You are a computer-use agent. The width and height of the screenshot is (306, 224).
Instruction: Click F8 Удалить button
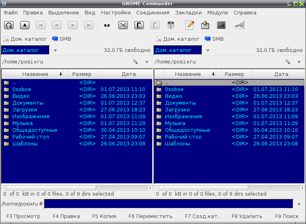pyautogui.click(x=247, y=216)
